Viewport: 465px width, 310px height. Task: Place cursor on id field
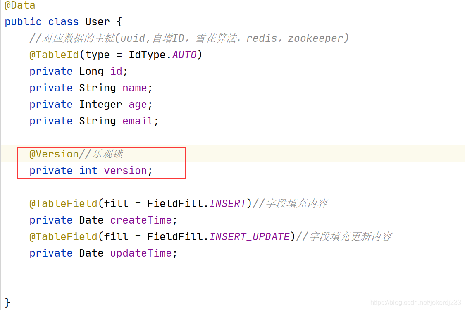pos(116,71)
